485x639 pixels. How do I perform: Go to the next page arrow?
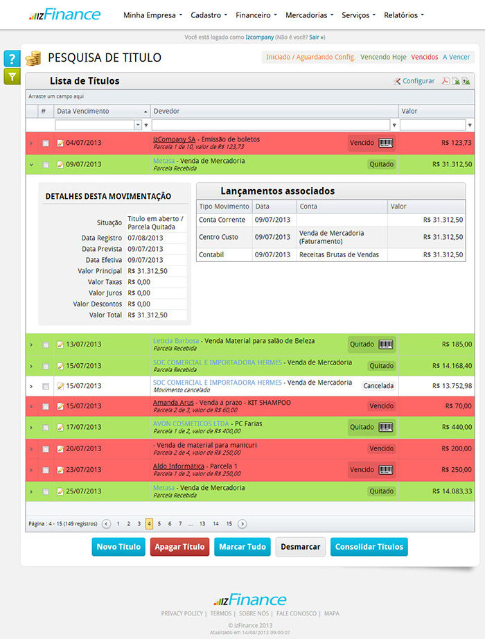point(242,524)
